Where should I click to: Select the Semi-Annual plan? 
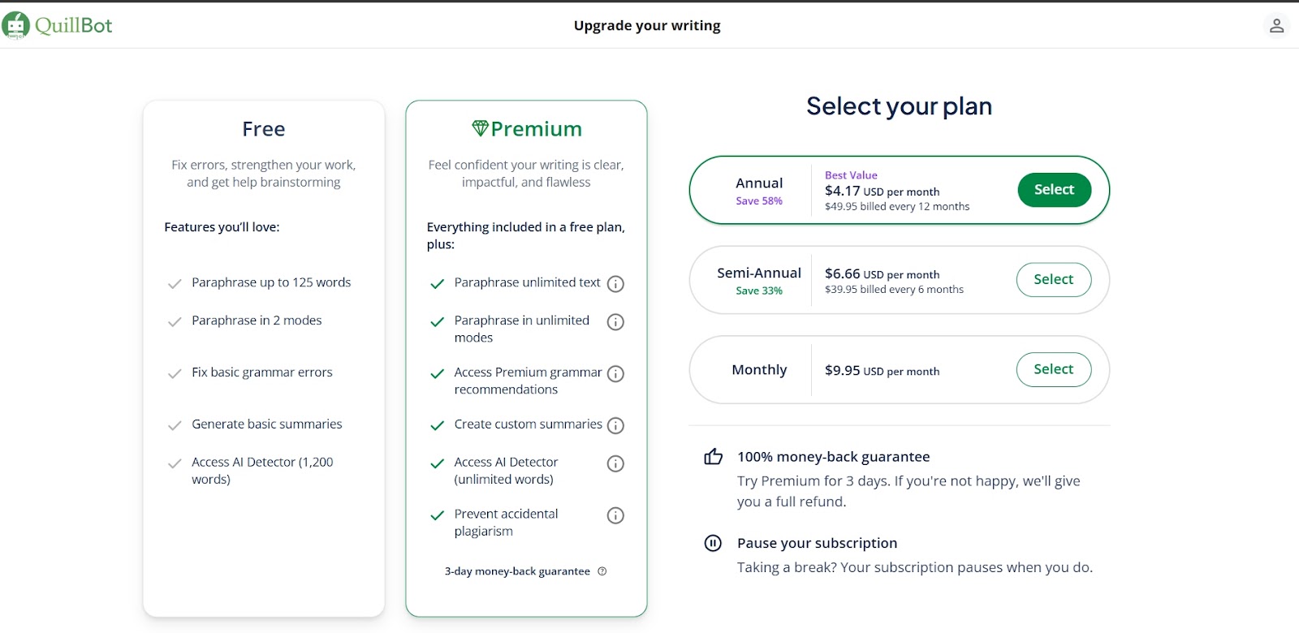pos(1054,280)
